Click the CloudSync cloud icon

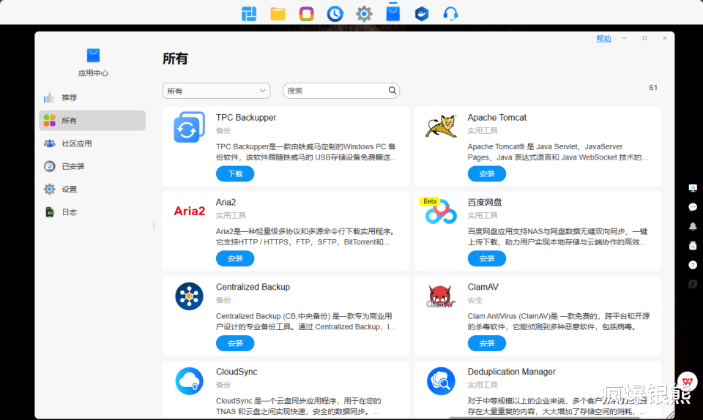coord(189,381)
